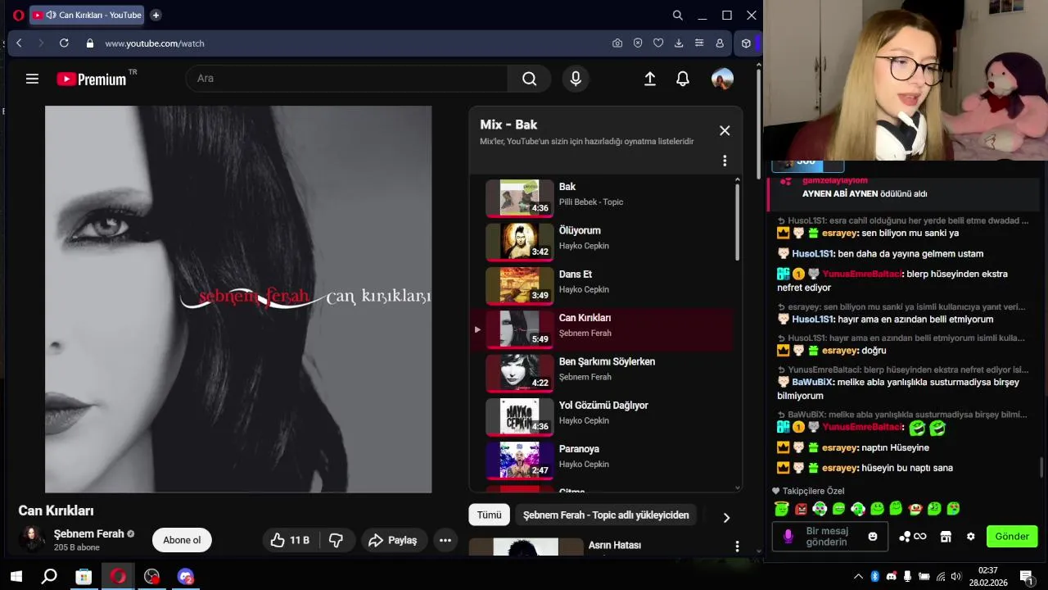
Task: Open Microsoft Store from taskbar
Action: click(84, 577)
